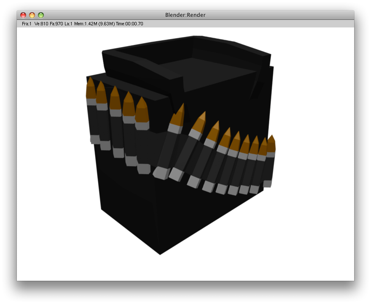This screenshot has width=371, height=304.
Task: Click the Fa:970 face count text
Action: [x=56, y=24]
